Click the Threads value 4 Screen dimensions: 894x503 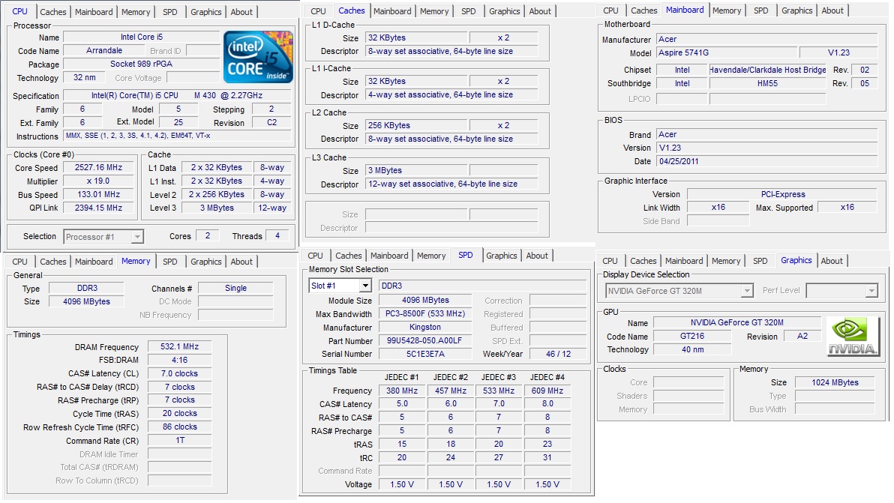(x=277, y=236)
